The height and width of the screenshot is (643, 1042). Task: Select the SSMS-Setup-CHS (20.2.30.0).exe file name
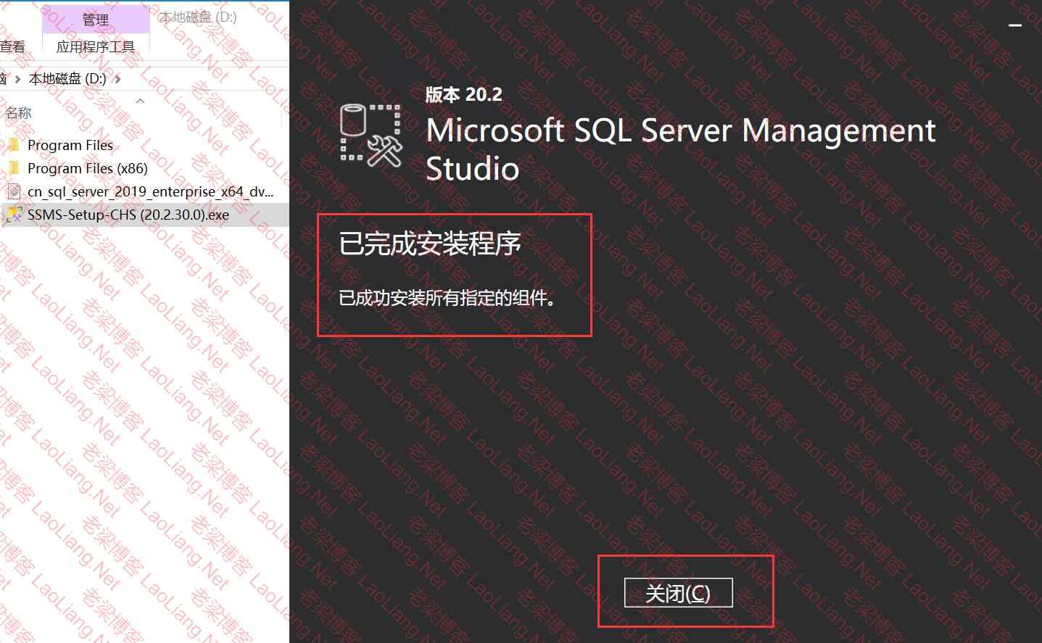coord(128,215)
